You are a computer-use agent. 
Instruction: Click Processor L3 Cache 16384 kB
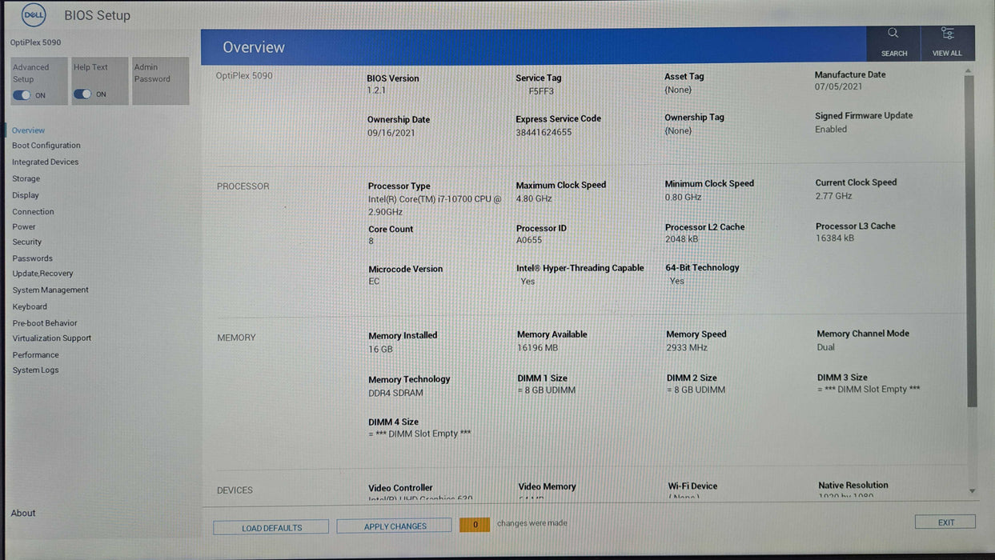(x=835, y=238)
